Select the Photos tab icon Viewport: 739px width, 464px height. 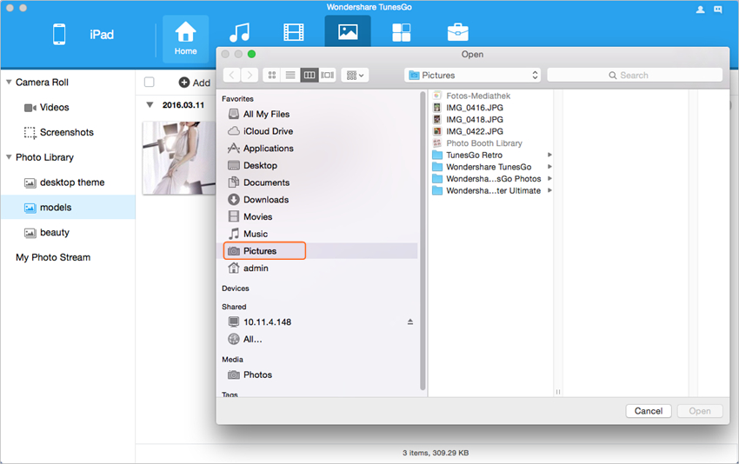pyautogui.click(x=348, y=31)
